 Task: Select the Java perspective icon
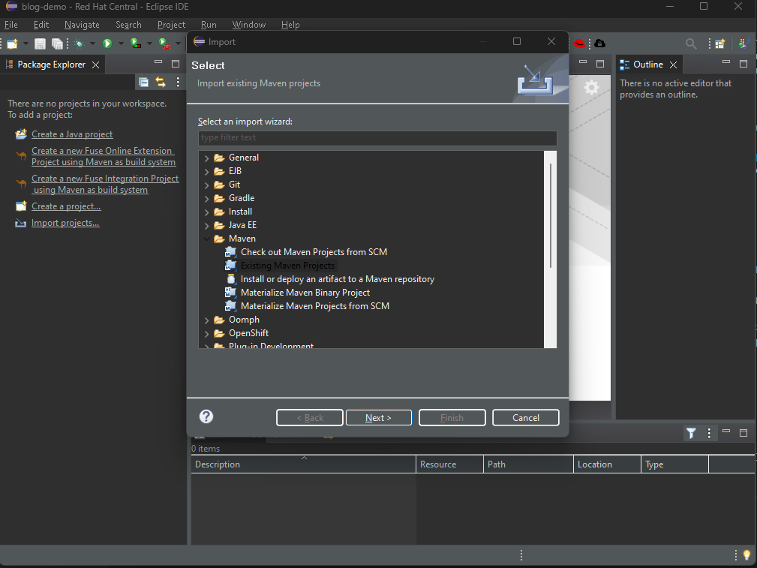[743, 44]
